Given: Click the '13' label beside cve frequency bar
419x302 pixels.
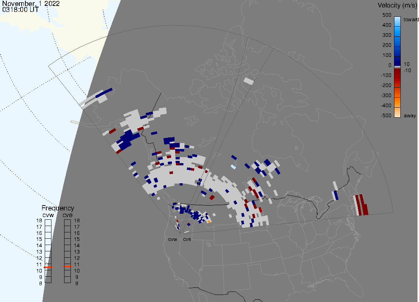Looking at the screenshot, I should [77, 252].
